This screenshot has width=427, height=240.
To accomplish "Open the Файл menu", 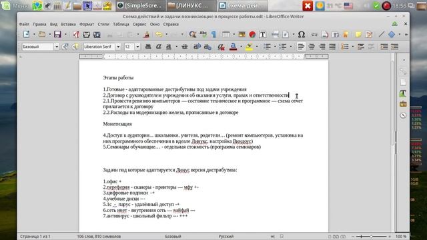I will point(24,24).
